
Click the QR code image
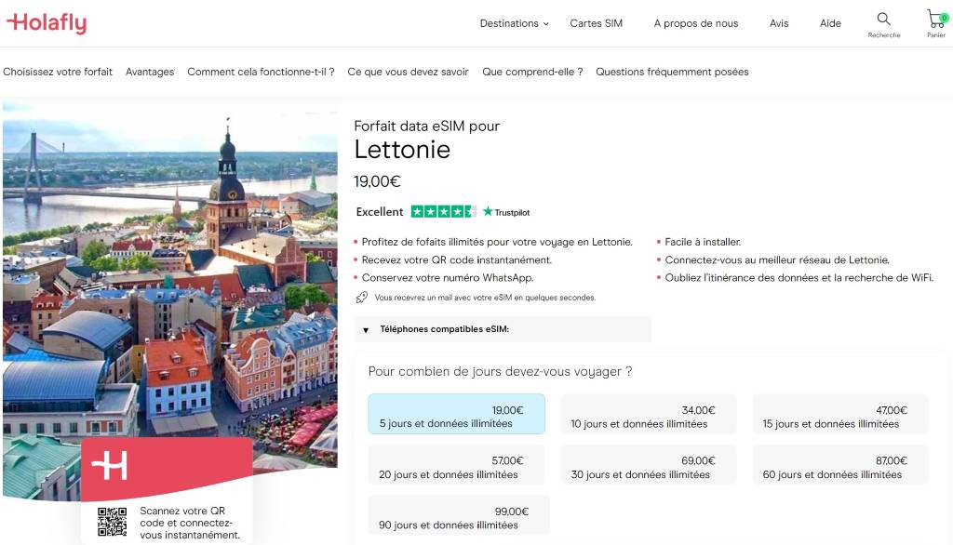[113, 522]
